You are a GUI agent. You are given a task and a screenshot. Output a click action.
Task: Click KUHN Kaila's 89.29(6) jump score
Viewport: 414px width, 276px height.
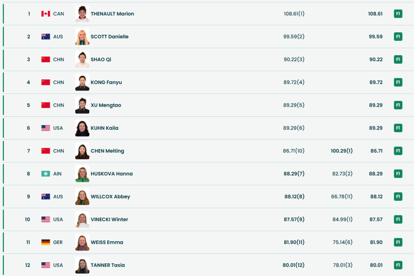tap(294, 128)
